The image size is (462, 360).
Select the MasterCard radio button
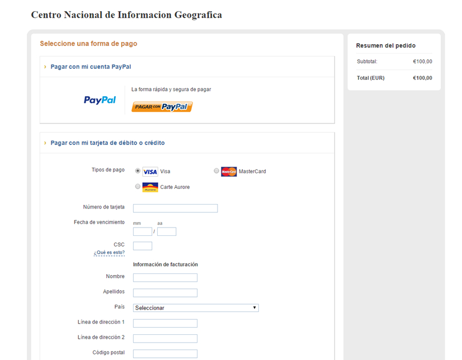pos(216,170)
